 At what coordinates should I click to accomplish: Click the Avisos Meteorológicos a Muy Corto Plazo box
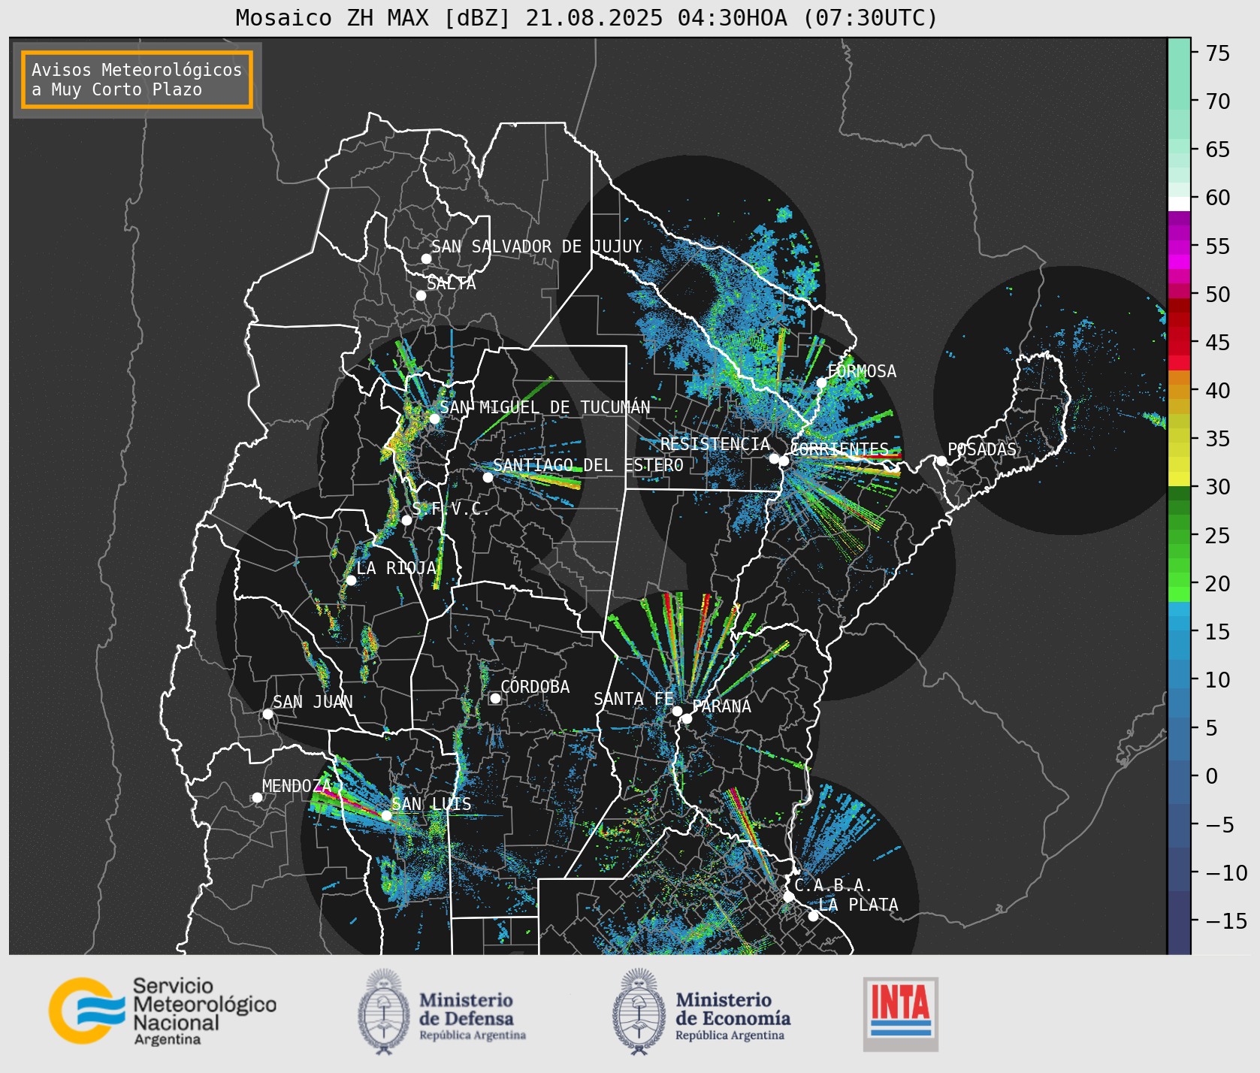(137, 80)
